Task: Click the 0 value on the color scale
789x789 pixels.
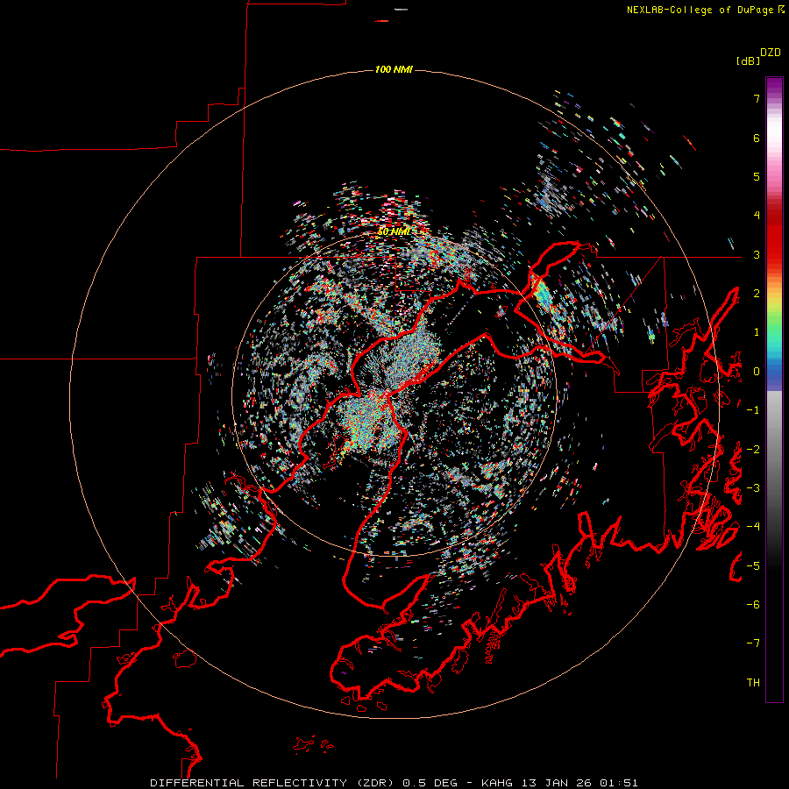Action: coord(757,372)
